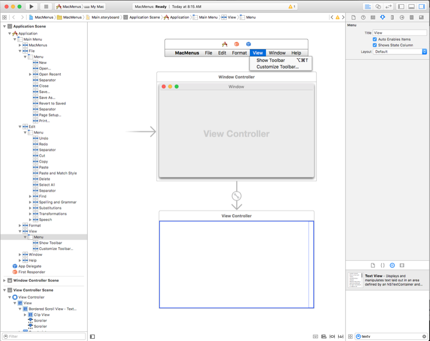Open the Align constraints popover

click(x=324, y=336)
